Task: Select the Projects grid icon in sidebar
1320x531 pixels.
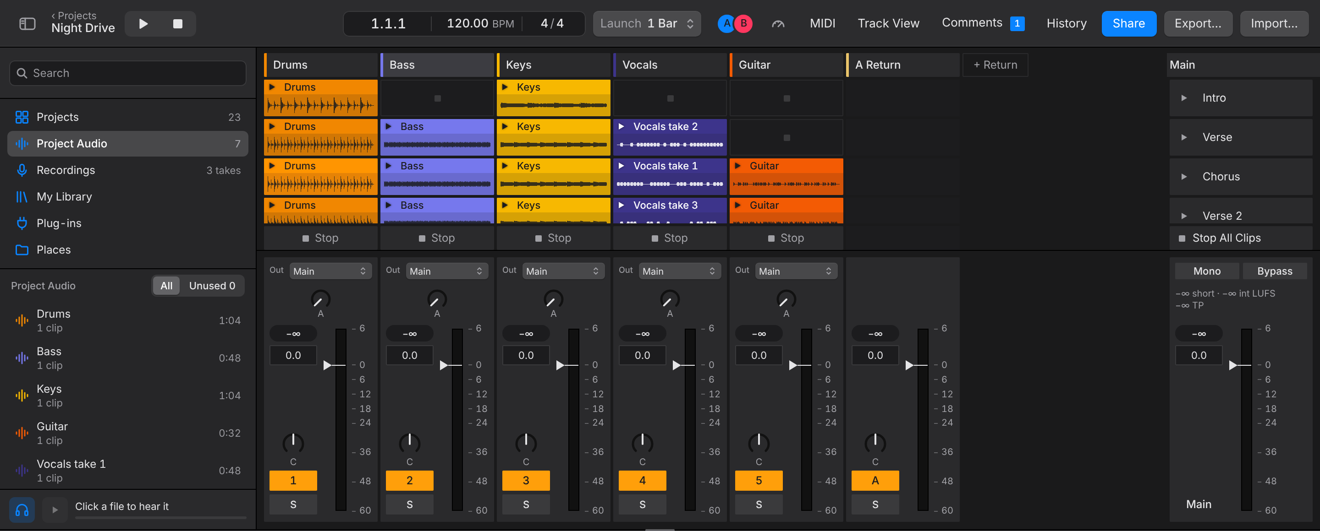Action: pos(22,117)
